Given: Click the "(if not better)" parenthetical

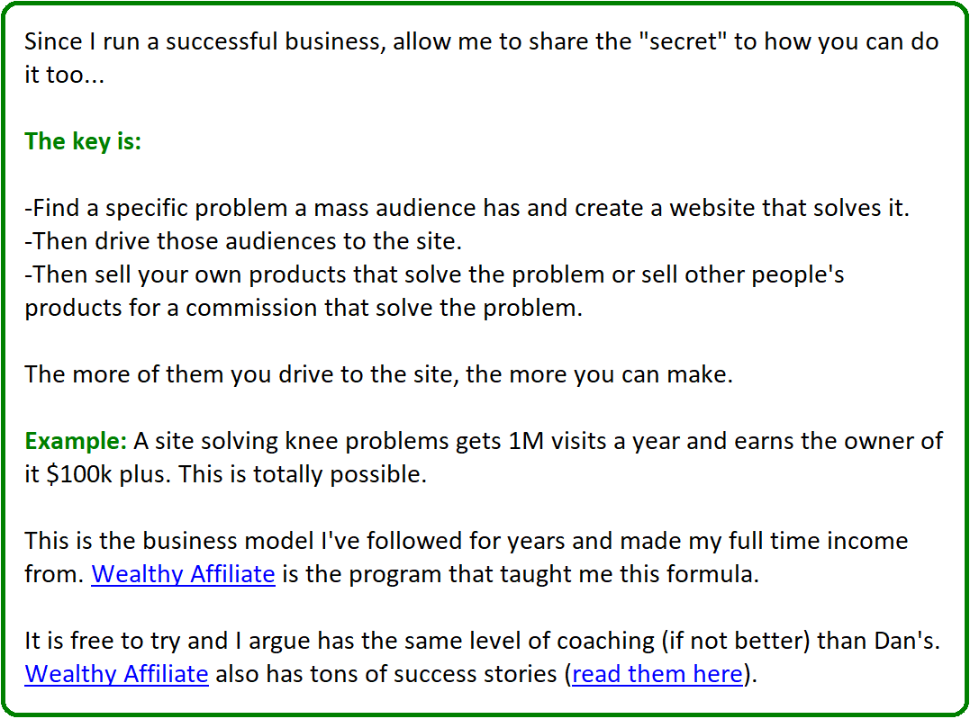Looking at the screenshot, I should click(x=736, y=641).
